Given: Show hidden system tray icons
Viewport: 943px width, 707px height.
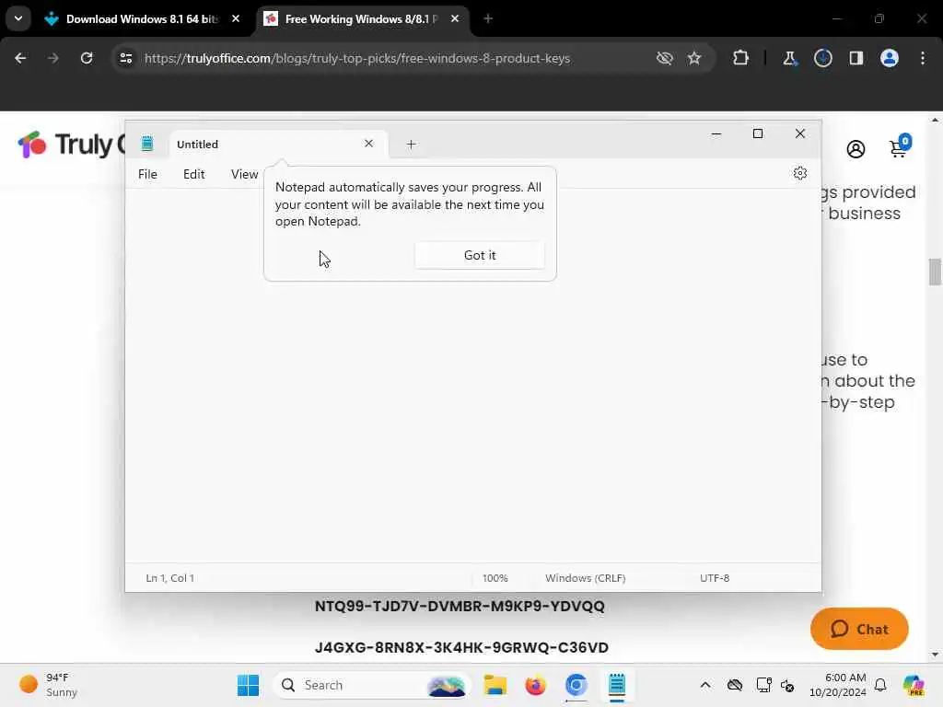Looking at the screenshot, I should point(704,685).
